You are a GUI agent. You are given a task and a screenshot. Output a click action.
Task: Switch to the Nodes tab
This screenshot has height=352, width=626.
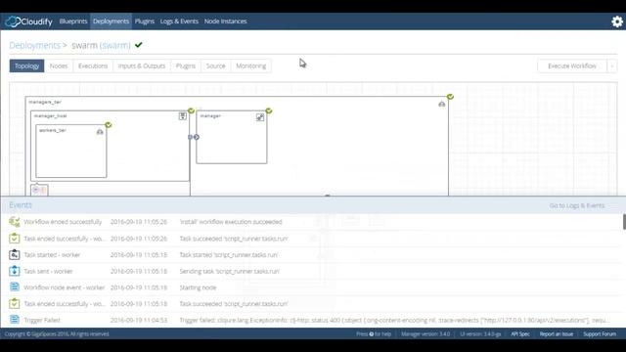(x=59, y=66)
